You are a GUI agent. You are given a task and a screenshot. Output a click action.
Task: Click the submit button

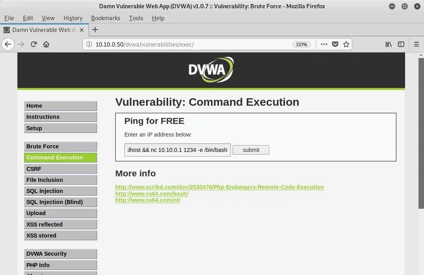tap(251, 150)
